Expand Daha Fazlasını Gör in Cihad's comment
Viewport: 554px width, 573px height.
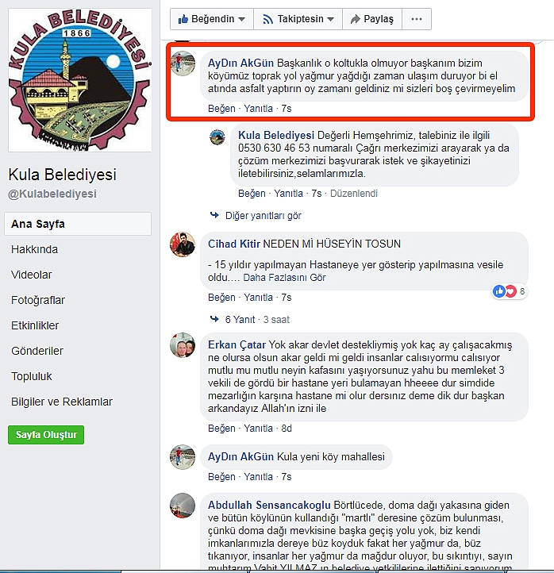coord(284,278)
